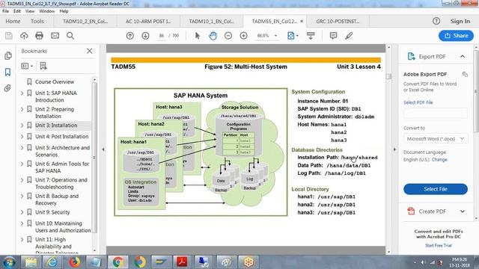Image resolution: width=479 pixels, height=269 pixels.
Task: Open the Help menu
Action: coord(64,11)
